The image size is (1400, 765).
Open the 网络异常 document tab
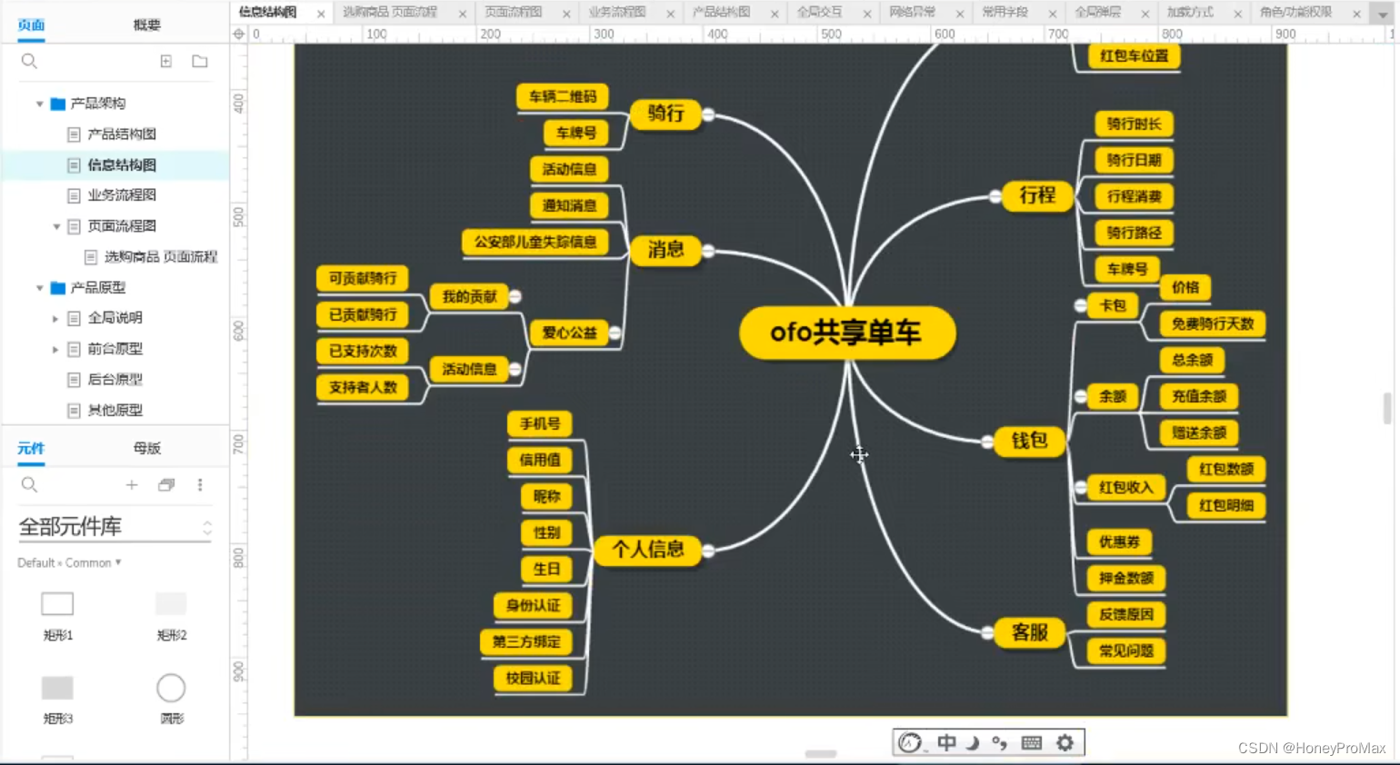[913, 12]
